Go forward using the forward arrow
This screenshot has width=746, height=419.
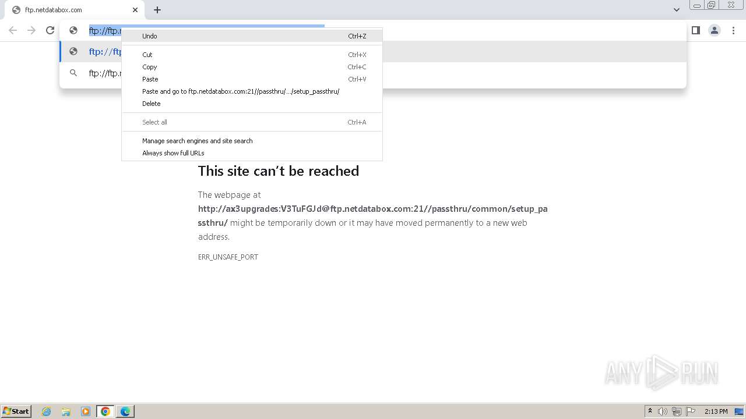31,30
